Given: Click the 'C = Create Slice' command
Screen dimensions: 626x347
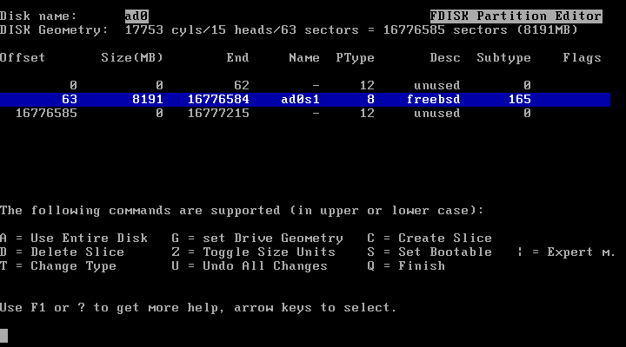Looking at the screenshot, I should pyautogui.click(x=430, y=239).
